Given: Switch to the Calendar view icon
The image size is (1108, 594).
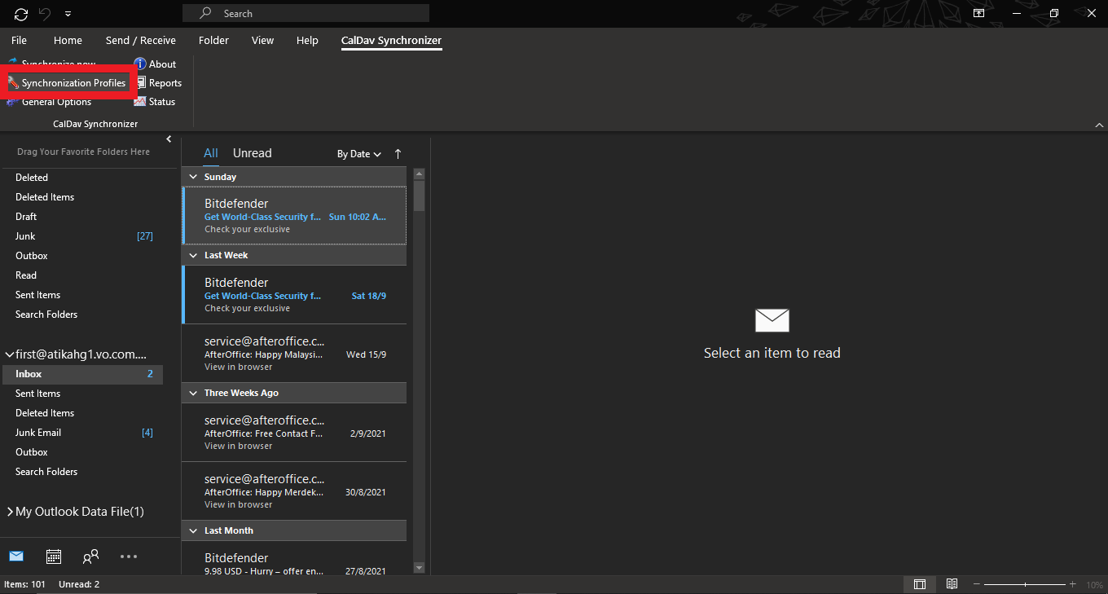Looking at the screenshot, I should pos(54,557).
